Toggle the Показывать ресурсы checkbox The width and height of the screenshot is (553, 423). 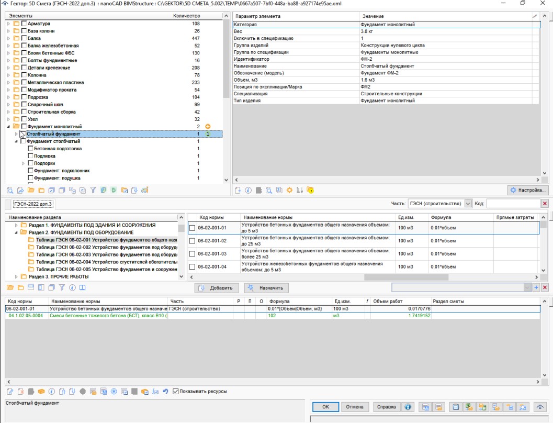pos(176,391)
